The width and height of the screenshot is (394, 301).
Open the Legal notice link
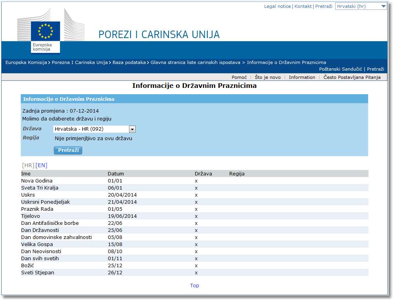pyautogui.click(x=277, y=6)
